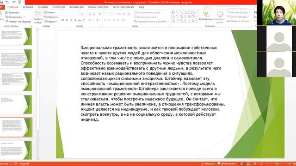Screen dimensions: 296x166
Task: Adjust the zoom slider in status bar
Action: [277, 164]
